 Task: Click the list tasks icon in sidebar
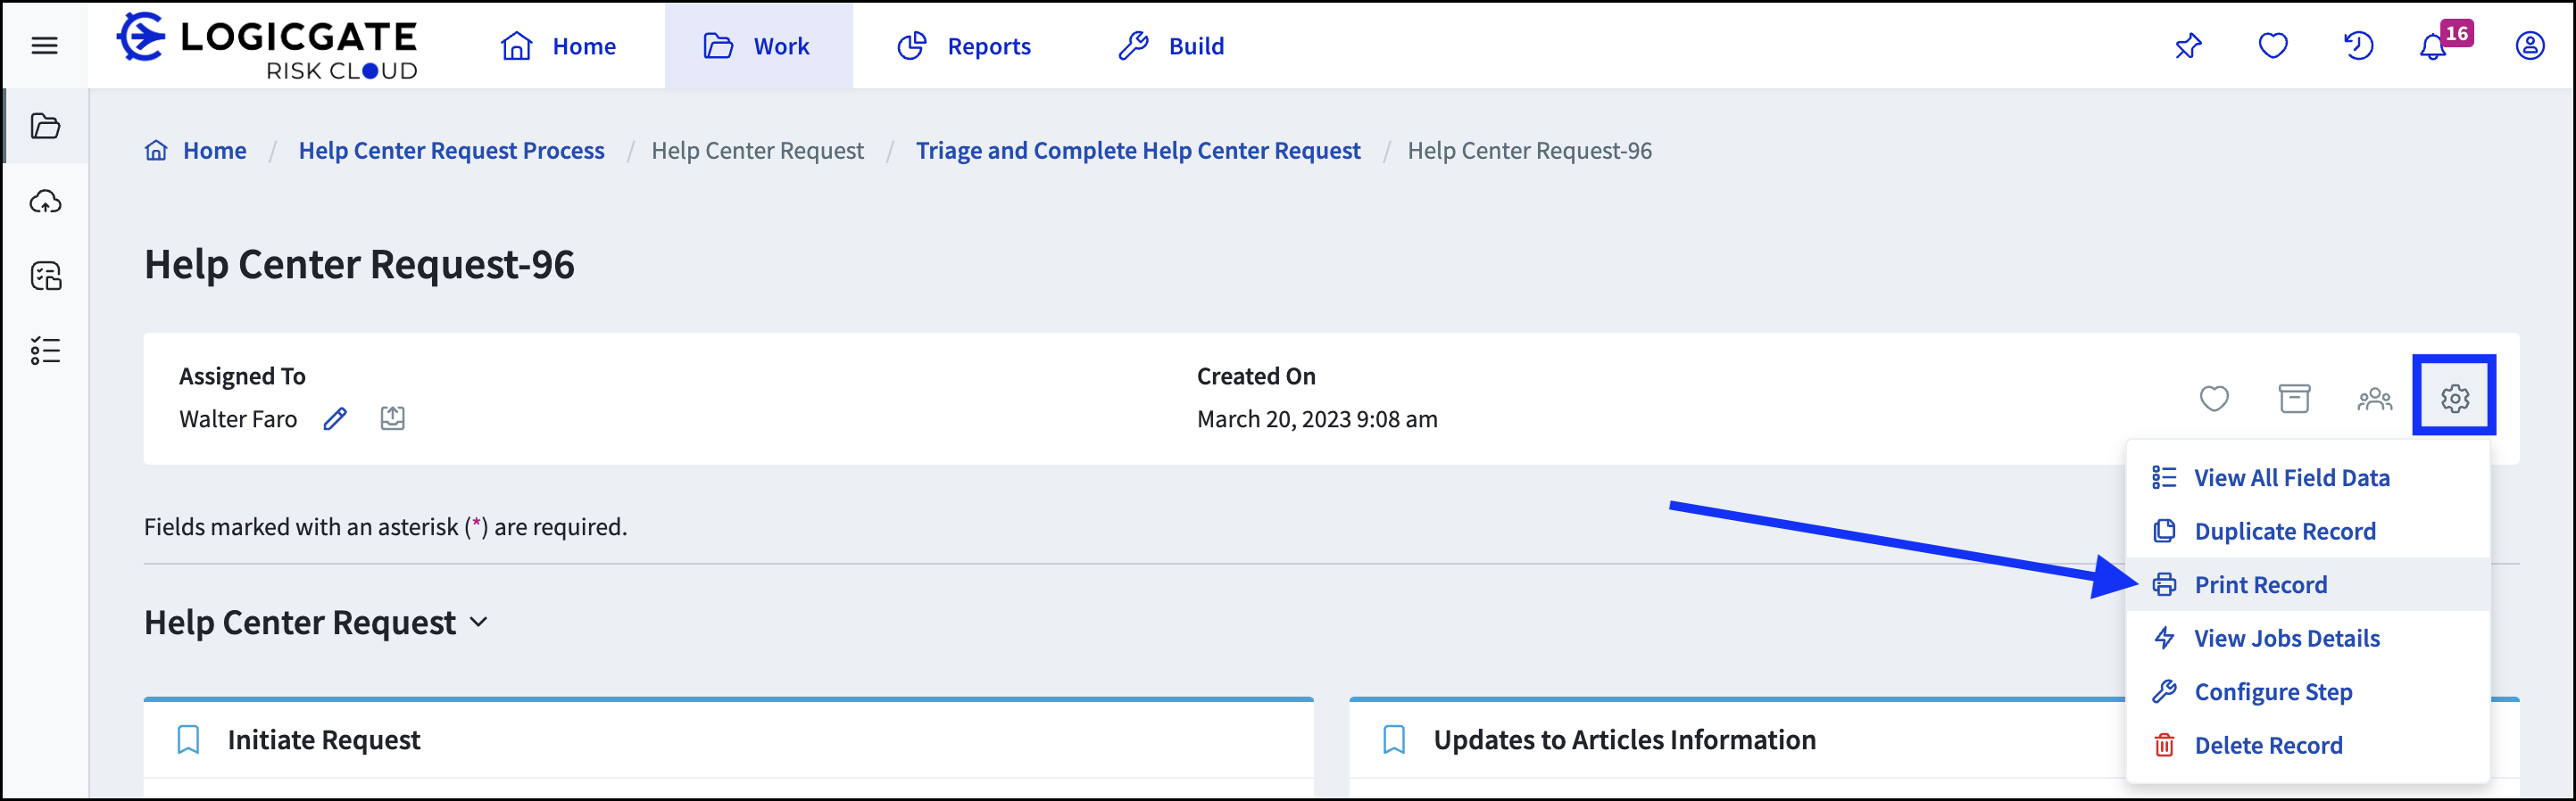[45, 351]
